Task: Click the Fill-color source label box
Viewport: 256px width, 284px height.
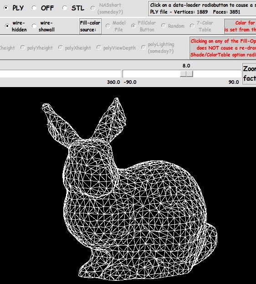Action: coord(90,26)
